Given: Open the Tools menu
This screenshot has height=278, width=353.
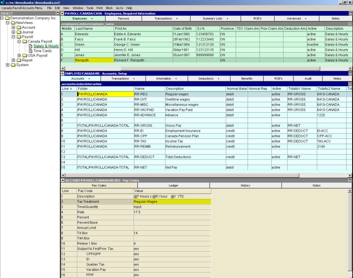Looking at the screenshot, I should click(x=90, y=8).
